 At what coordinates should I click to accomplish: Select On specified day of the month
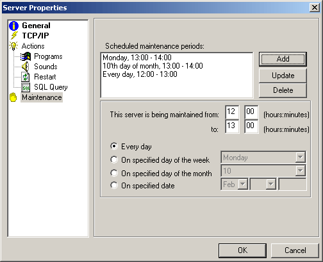coord(114,173)
